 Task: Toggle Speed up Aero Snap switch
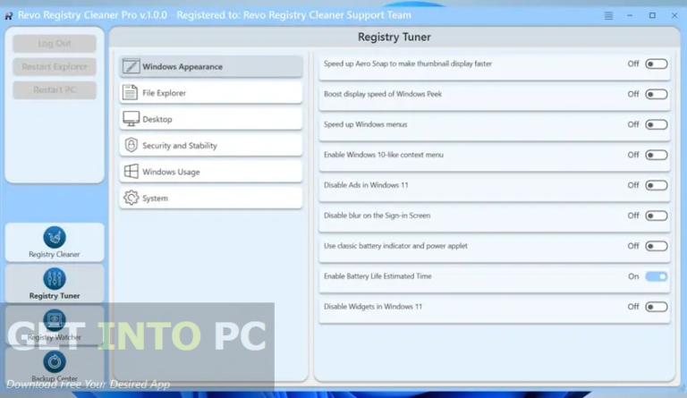click(x=656, y=64)
